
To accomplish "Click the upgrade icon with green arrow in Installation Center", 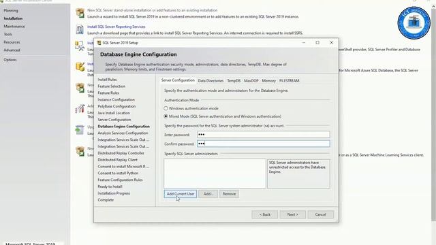I will pos(80,129).
